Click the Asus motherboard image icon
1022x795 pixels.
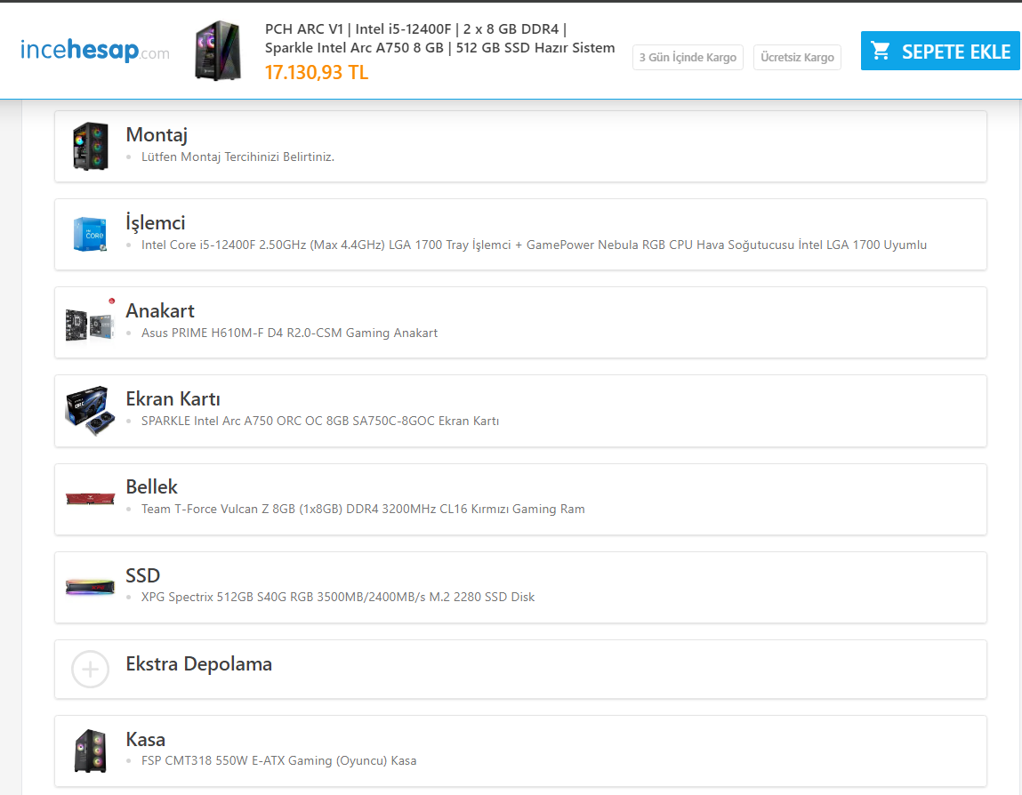pos(91,322)
